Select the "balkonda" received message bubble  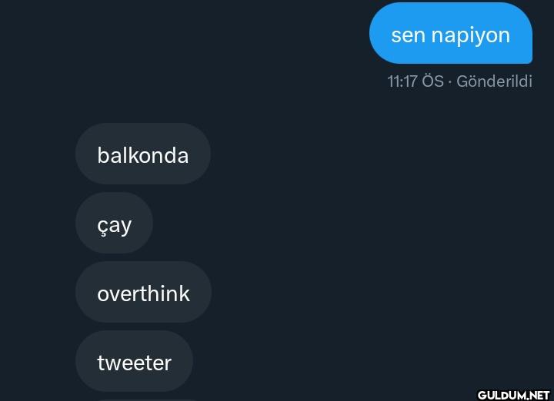(143, 154)
